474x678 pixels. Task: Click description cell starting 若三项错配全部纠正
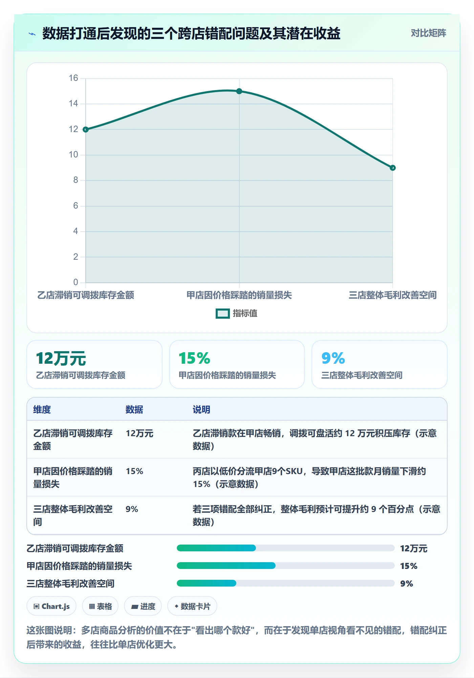tap(317, 515)
